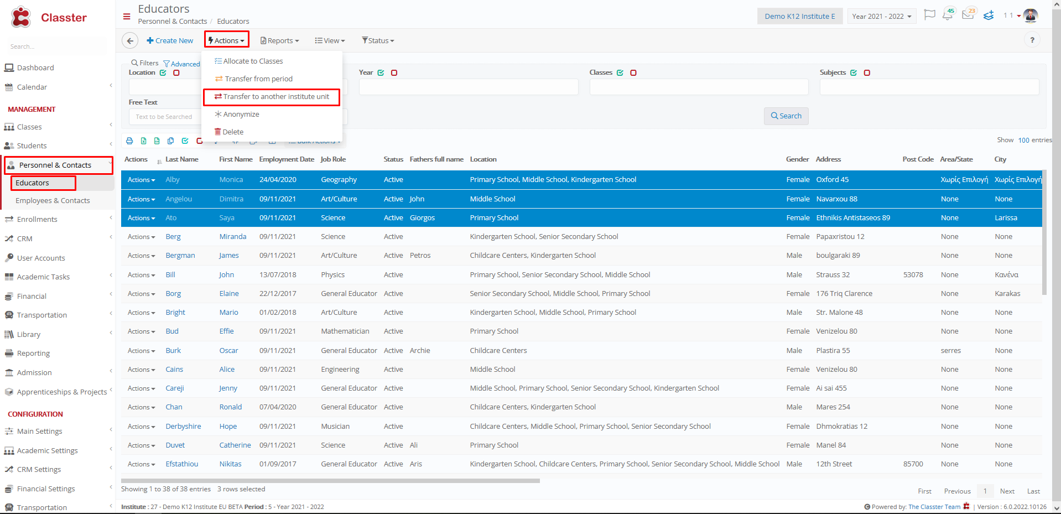Open User Accounts in the sidebar

[x=41, y=258]
